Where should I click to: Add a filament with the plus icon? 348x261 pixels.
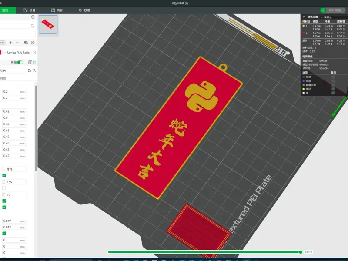(10, 43)
